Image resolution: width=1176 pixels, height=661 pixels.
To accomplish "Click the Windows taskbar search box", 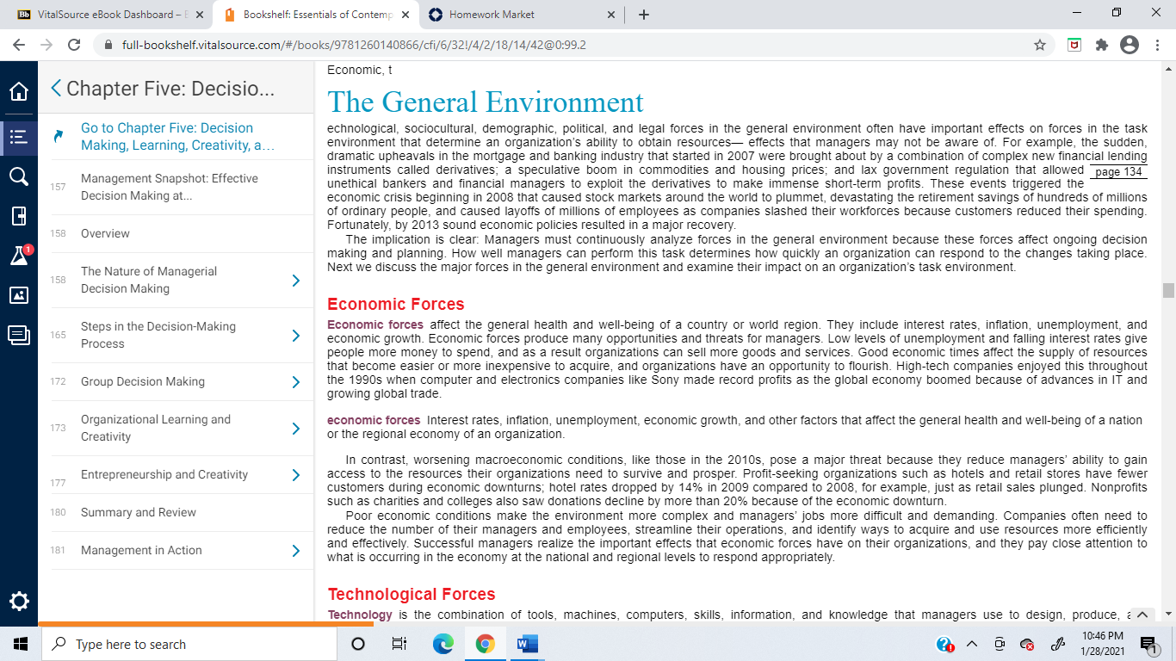I will tap(189, 644).
